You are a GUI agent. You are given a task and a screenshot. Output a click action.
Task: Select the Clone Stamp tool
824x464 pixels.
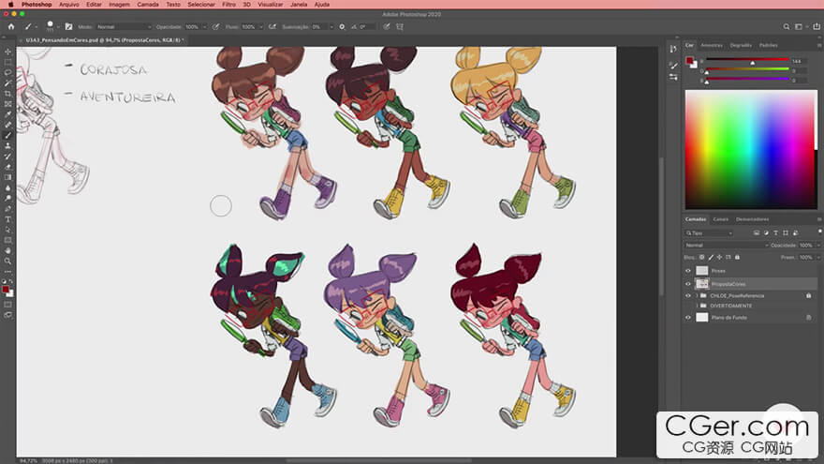[7, 145]
